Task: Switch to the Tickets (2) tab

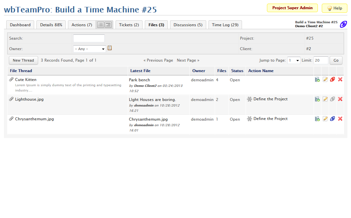Action: pos(129,25)
